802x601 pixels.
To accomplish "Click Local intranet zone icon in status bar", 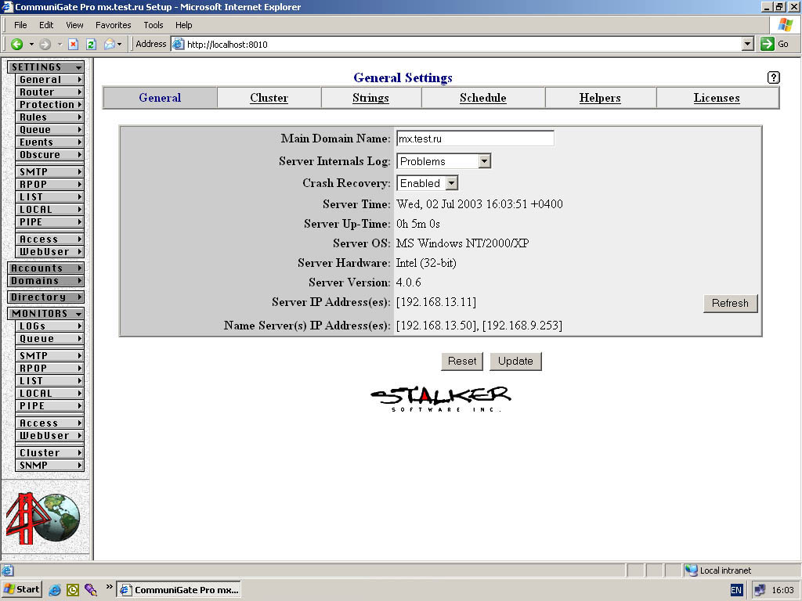I will pyautogui.click(x=692, y=570).
